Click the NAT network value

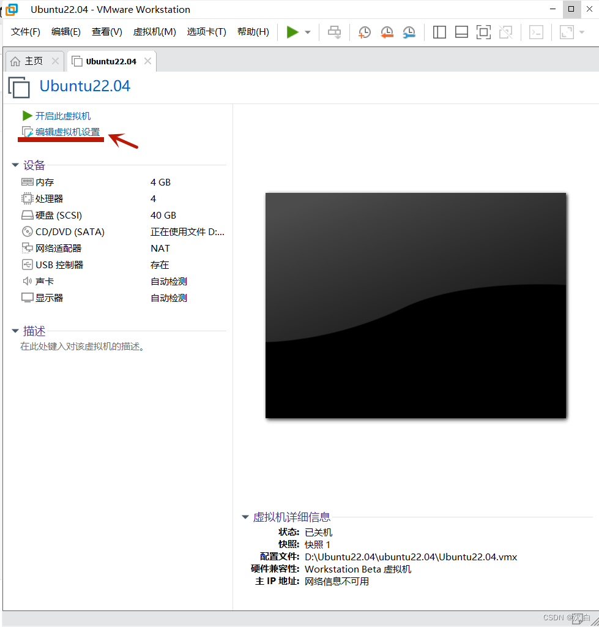(160, 249)
